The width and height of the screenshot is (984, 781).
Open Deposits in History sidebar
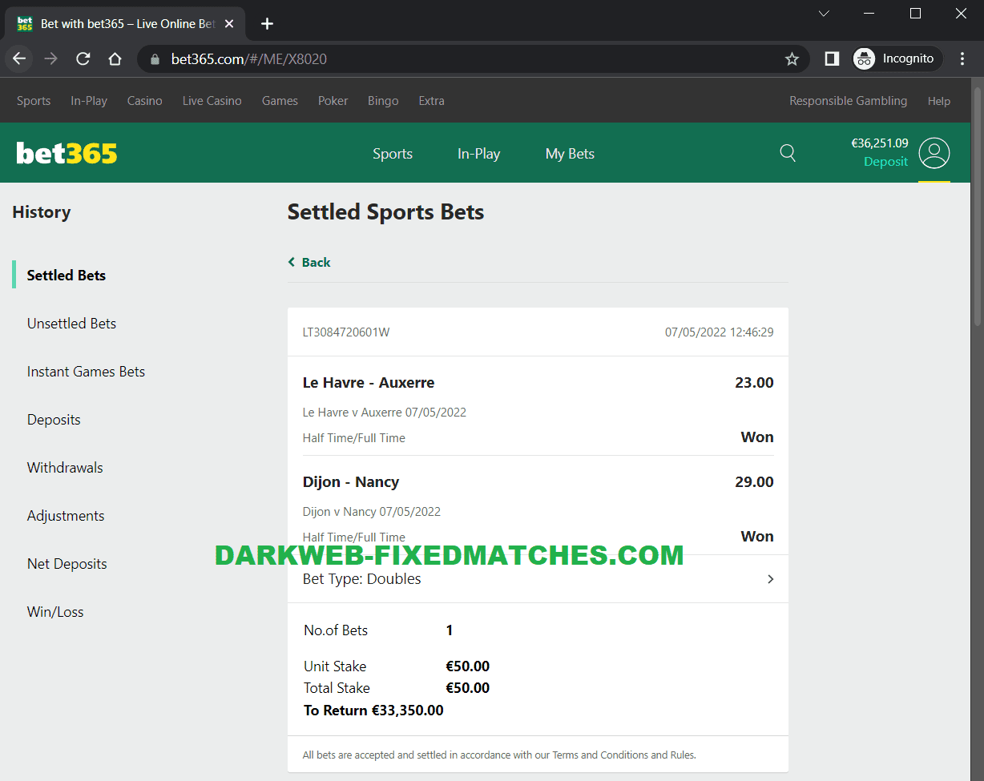pos(54,420)
